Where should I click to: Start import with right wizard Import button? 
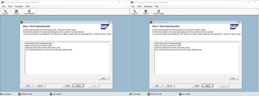(208, 86)
